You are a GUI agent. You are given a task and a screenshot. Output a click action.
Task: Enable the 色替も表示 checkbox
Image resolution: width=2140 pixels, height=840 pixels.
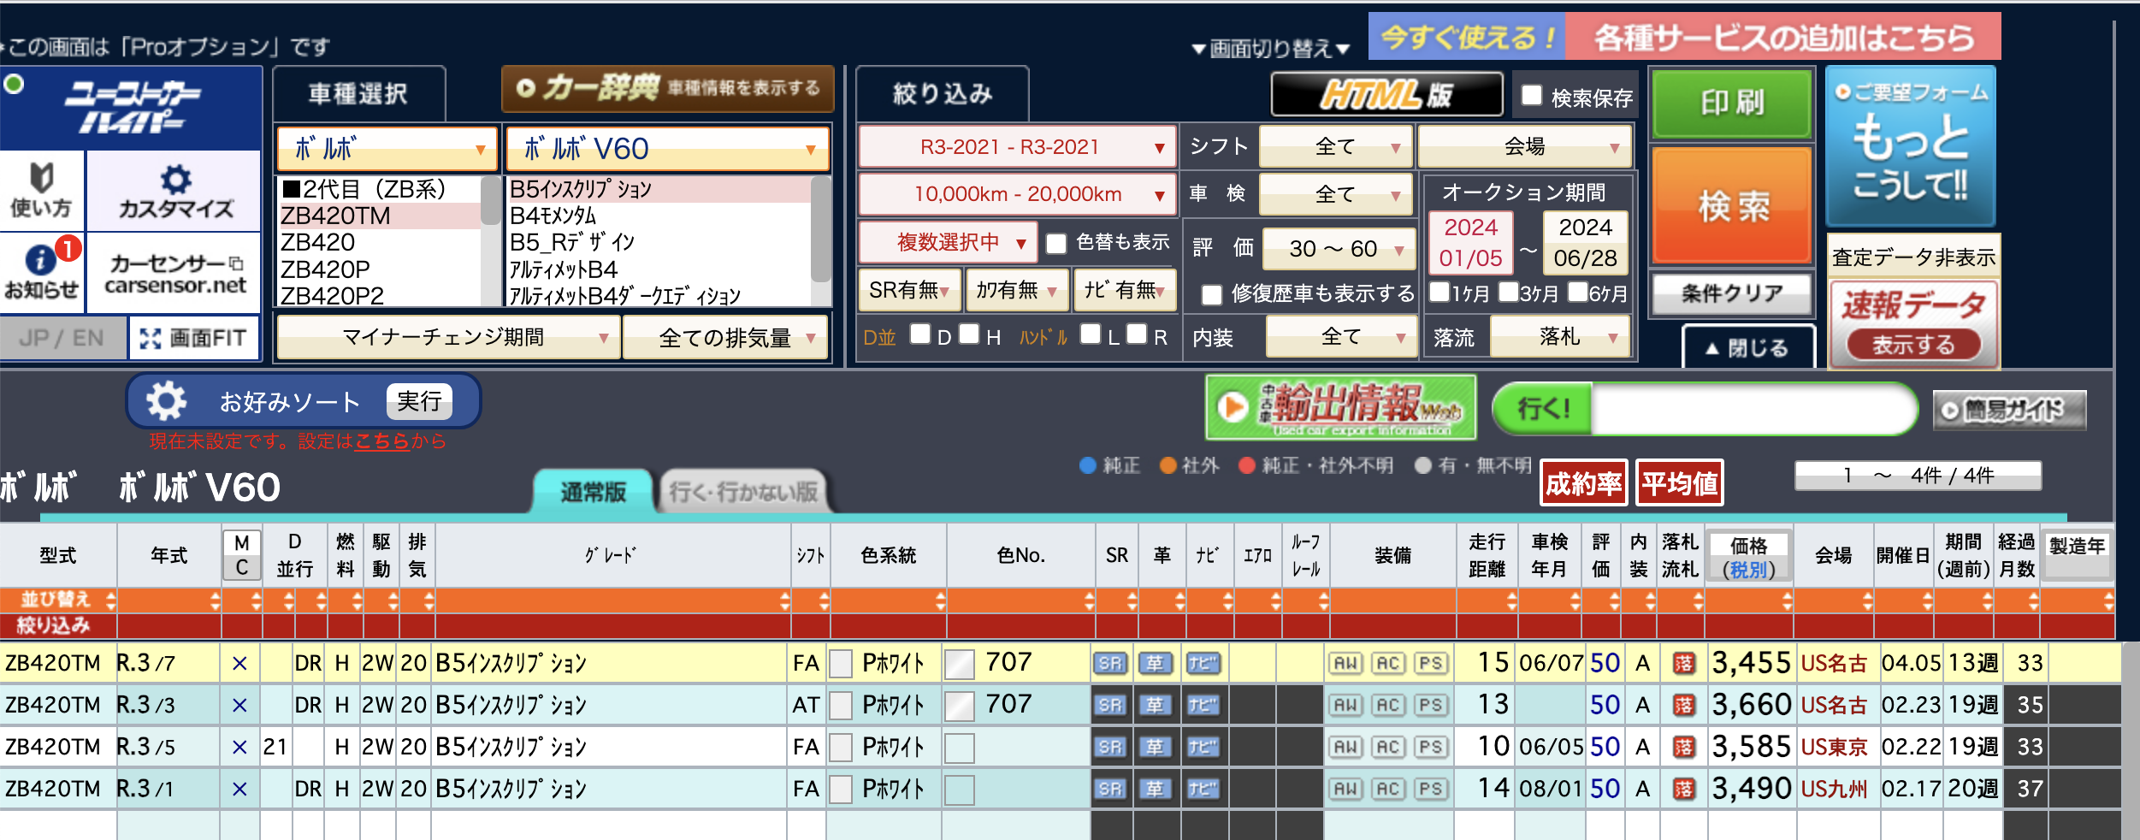click(1056, 244)
